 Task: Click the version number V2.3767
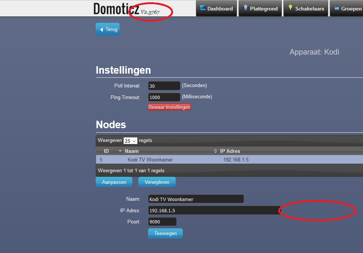[150, 12]
